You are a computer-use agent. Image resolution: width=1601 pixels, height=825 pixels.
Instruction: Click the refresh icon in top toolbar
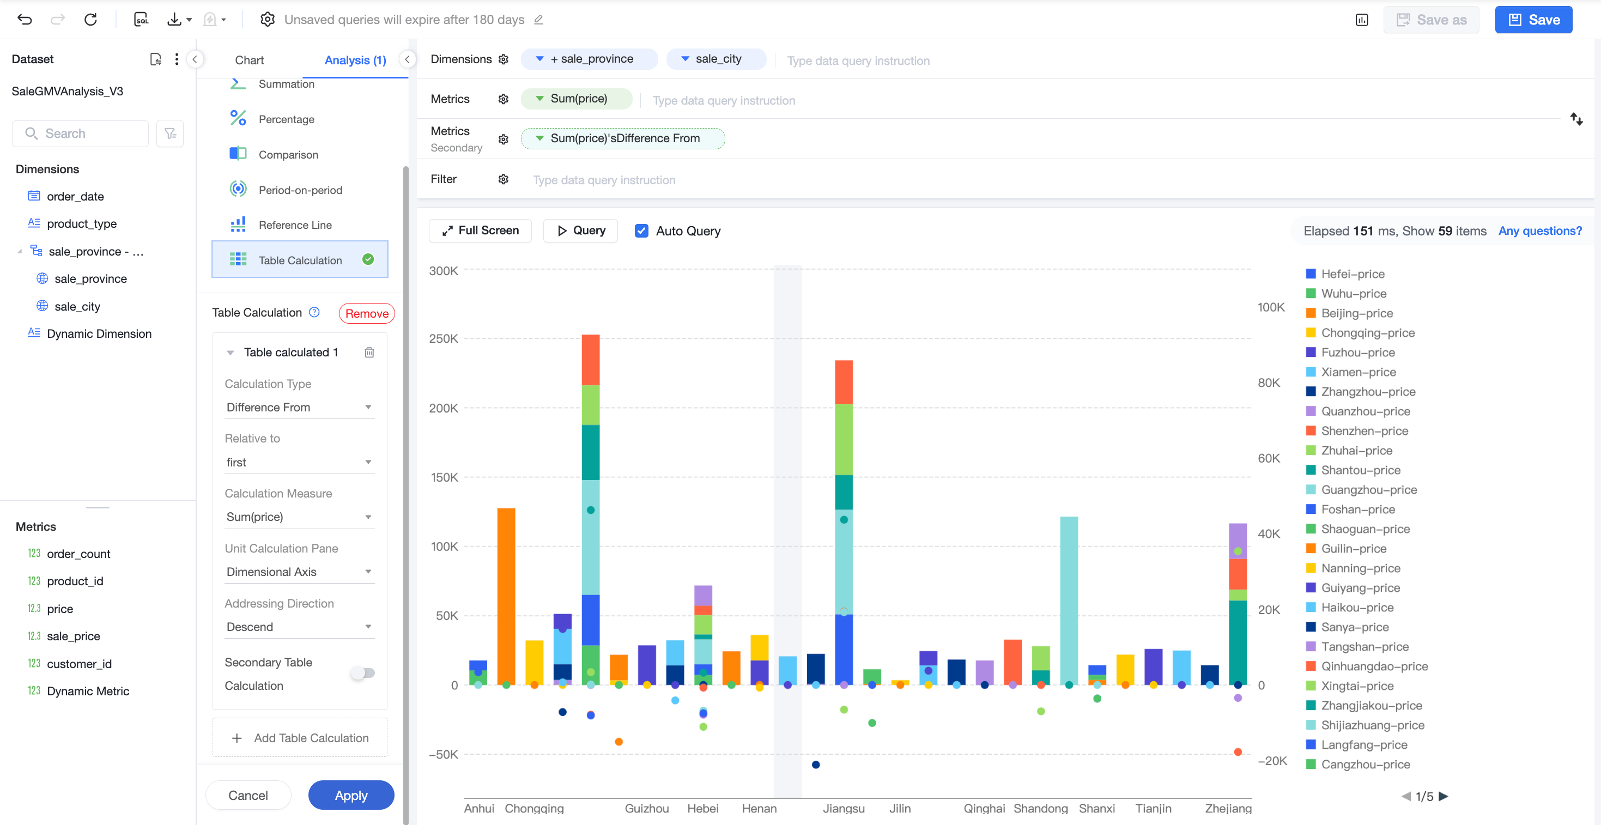tap(91, 20)
